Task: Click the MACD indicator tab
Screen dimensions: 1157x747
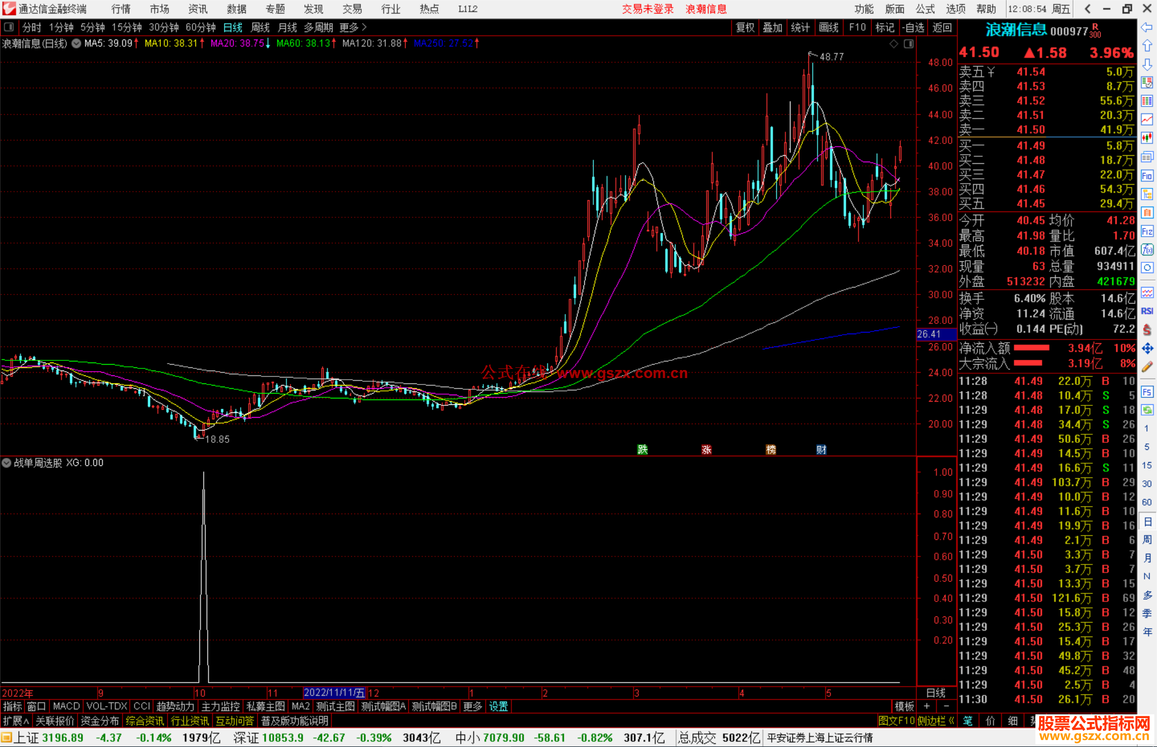Action: (x=66, y=706)
